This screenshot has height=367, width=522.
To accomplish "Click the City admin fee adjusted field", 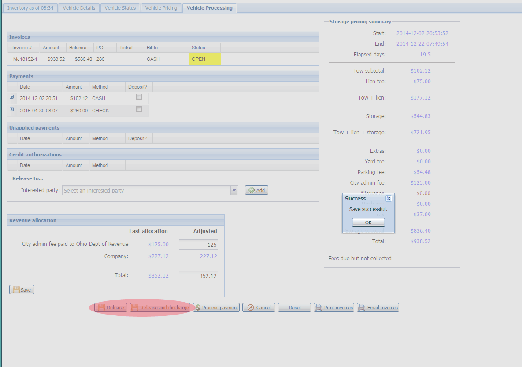I will [198, 245].
